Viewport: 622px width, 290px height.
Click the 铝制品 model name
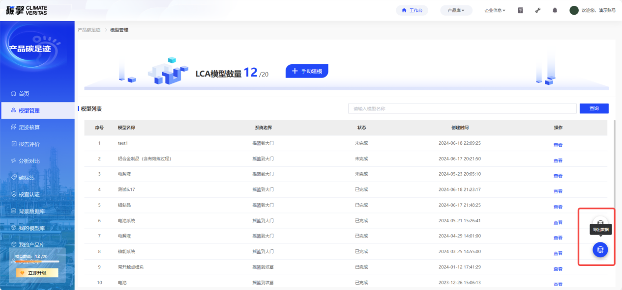click(x=124, y=205)
